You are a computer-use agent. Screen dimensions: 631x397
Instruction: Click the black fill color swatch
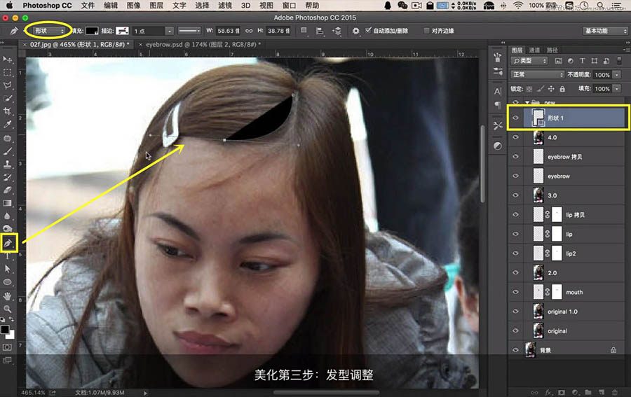(x=91, y=31)
